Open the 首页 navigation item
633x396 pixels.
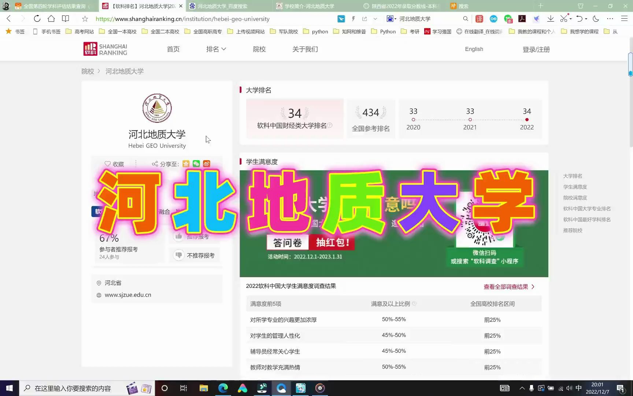(x=173, y=49)
